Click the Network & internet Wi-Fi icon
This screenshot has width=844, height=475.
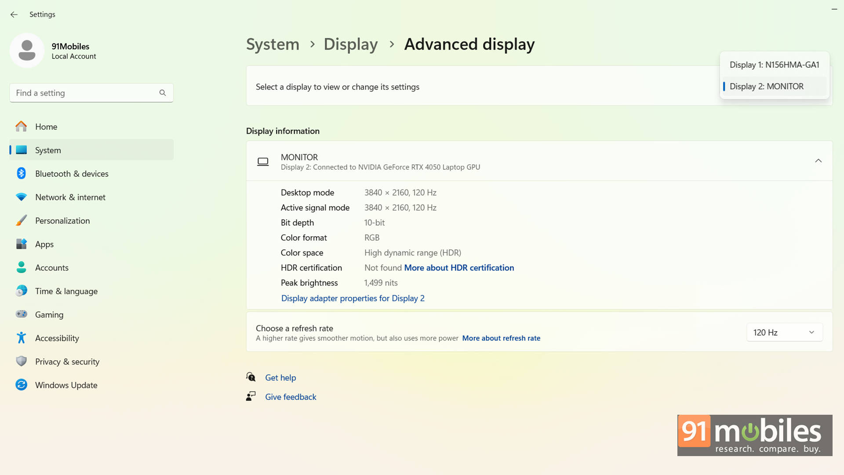pos(21,197)
